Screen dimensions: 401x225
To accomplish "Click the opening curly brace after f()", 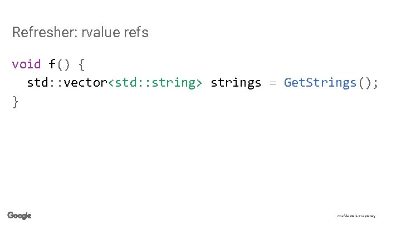I will coord(81,64).
